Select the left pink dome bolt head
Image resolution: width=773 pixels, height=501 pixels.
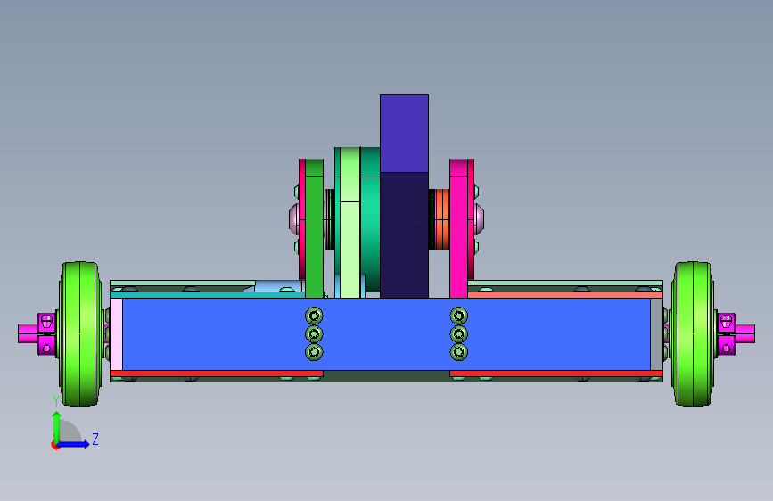pyautogui.click(x=293, y=219)
